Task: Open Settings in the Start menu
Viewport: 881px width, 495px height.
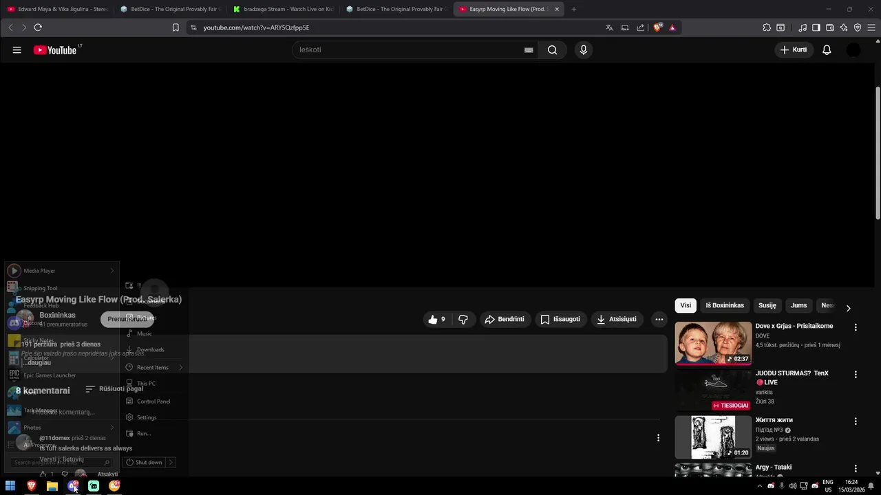Action: click(x=147, y=417)
